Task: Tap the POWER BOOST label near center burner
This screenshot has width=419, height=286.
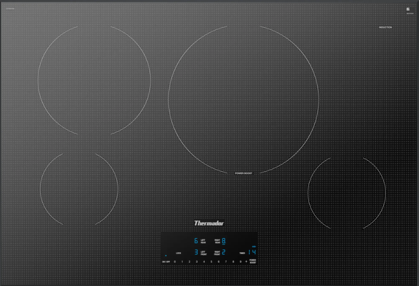Action: (x=243, y=172)
